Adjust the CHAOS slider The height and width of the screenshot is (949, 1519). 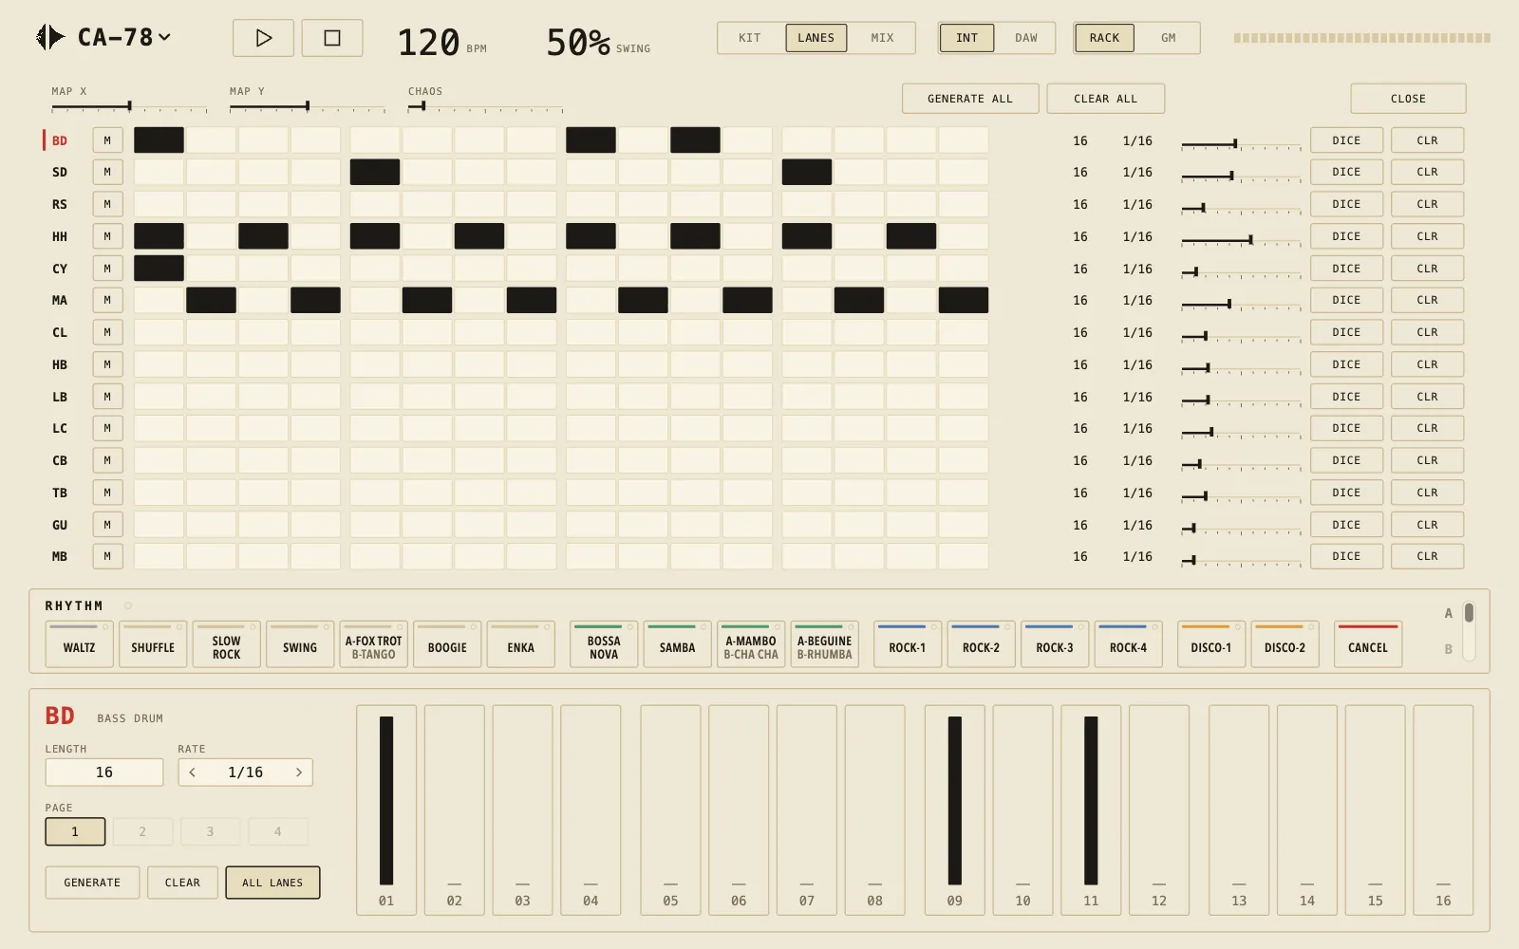[485, 107]
